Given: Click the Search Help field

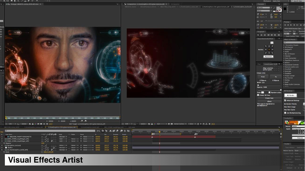Looking at the screenshot, I should (298, 1).
